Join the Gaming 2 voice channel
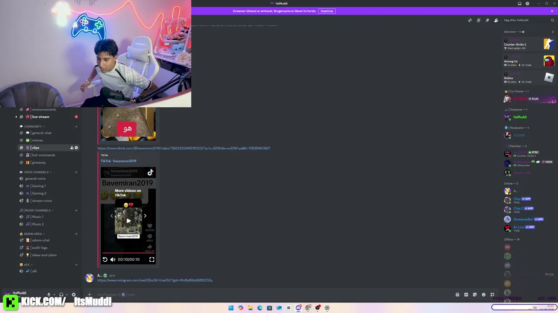The height and width of the screenshot is (313, 558). [x=48, y=193]
